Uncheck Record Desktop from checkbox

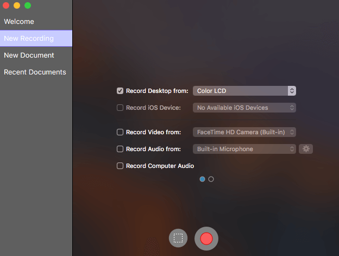(120, 91)
